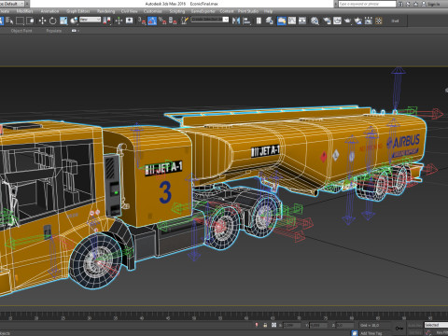Activate the Select and Move tool

(x=42, y=21)
